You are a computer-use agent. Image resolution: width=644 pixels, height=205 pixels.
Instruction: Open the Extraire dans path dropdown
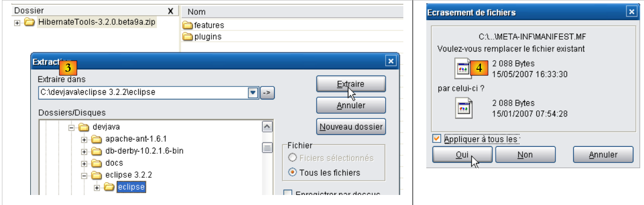(x=253, y=93)
